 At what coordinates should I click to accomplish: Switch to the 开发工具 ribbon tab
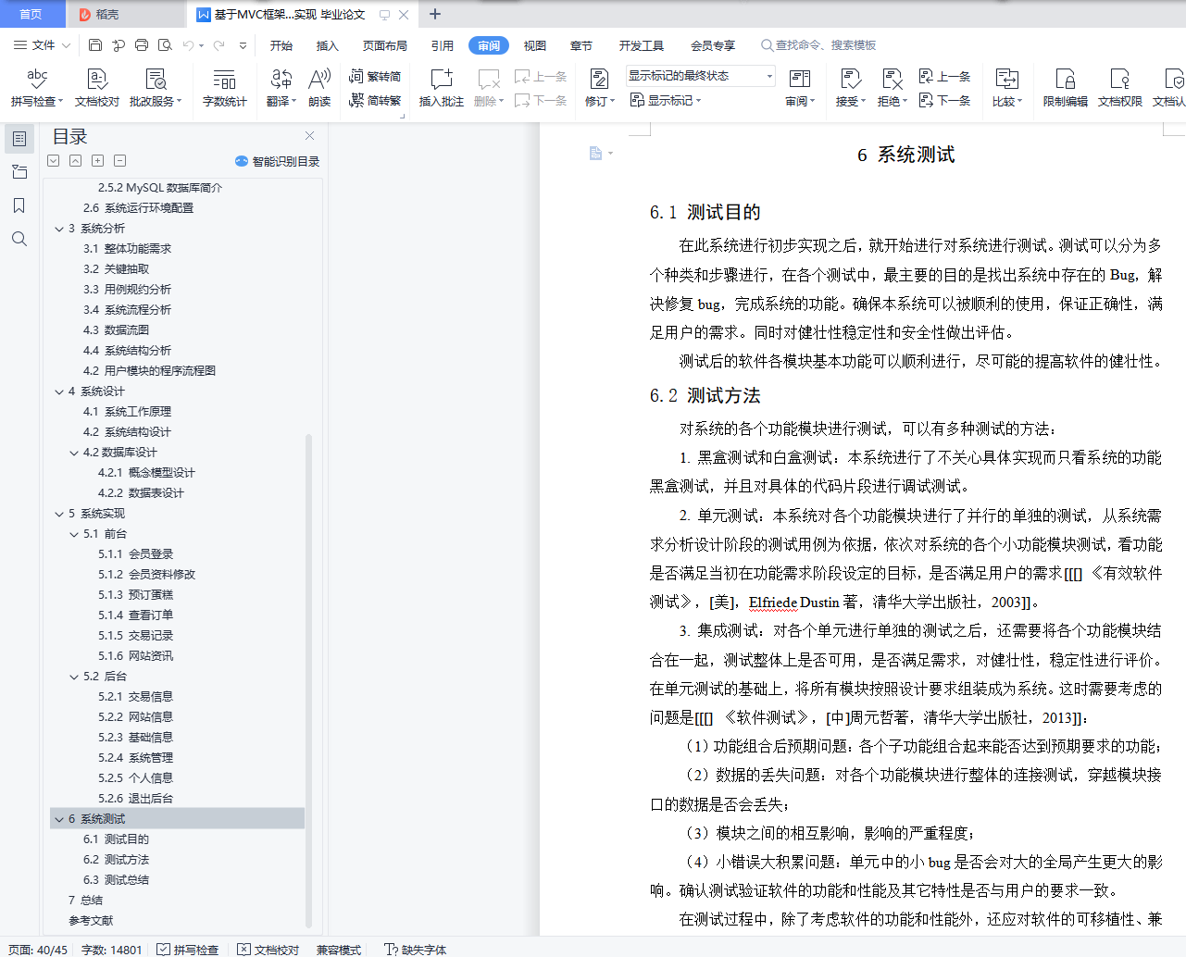(x=642, y=45)
